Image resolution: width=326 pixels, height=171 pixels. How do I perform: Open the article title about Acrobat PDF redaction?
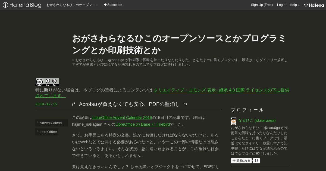(130, 104)
